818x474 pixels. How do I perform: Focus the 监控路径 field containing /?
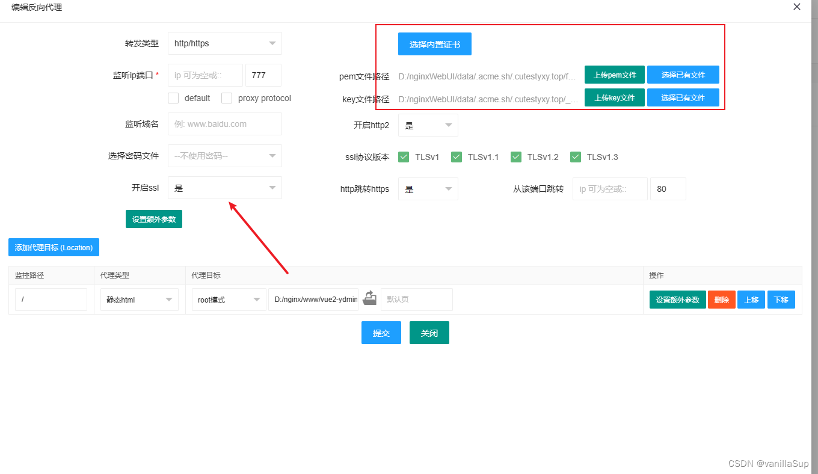tap(51, 300)
